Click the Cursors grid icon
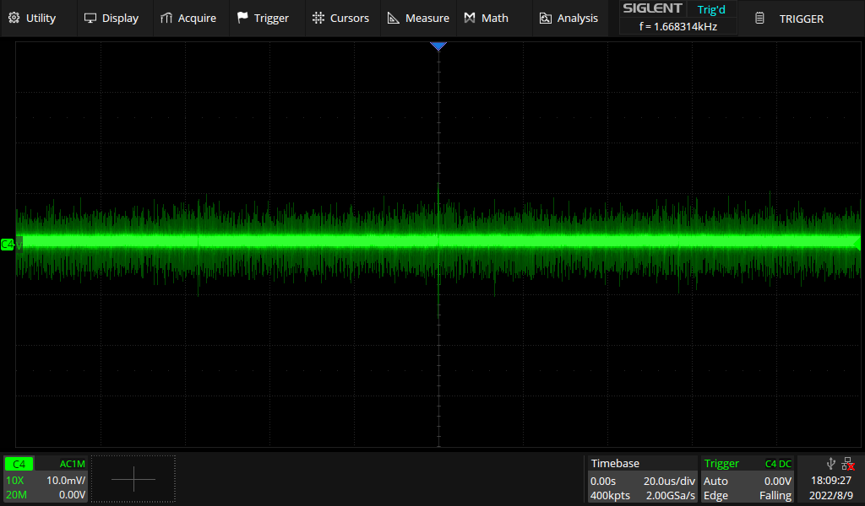Viewport: 865px width, 506px height. pyautogui.click(x=318, y=19)
